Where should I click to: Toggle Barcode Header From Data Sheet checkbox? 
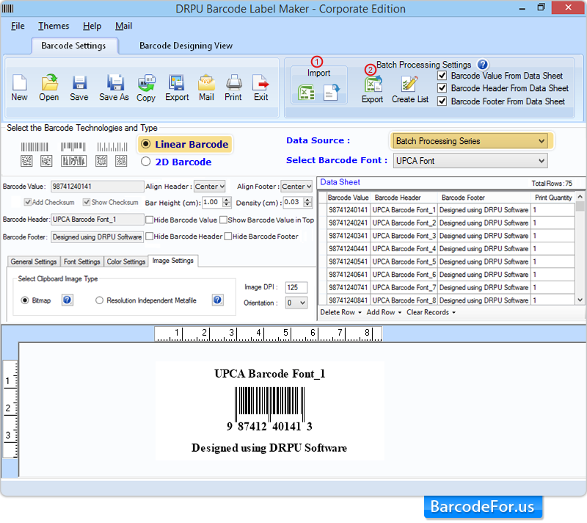pos(442,88)
